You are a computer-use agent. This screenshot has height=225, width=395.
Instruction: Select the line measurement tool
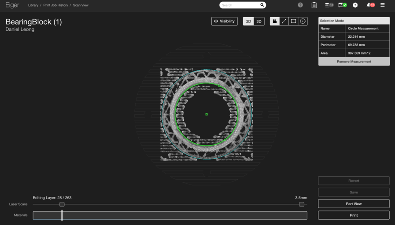(284, 21)
